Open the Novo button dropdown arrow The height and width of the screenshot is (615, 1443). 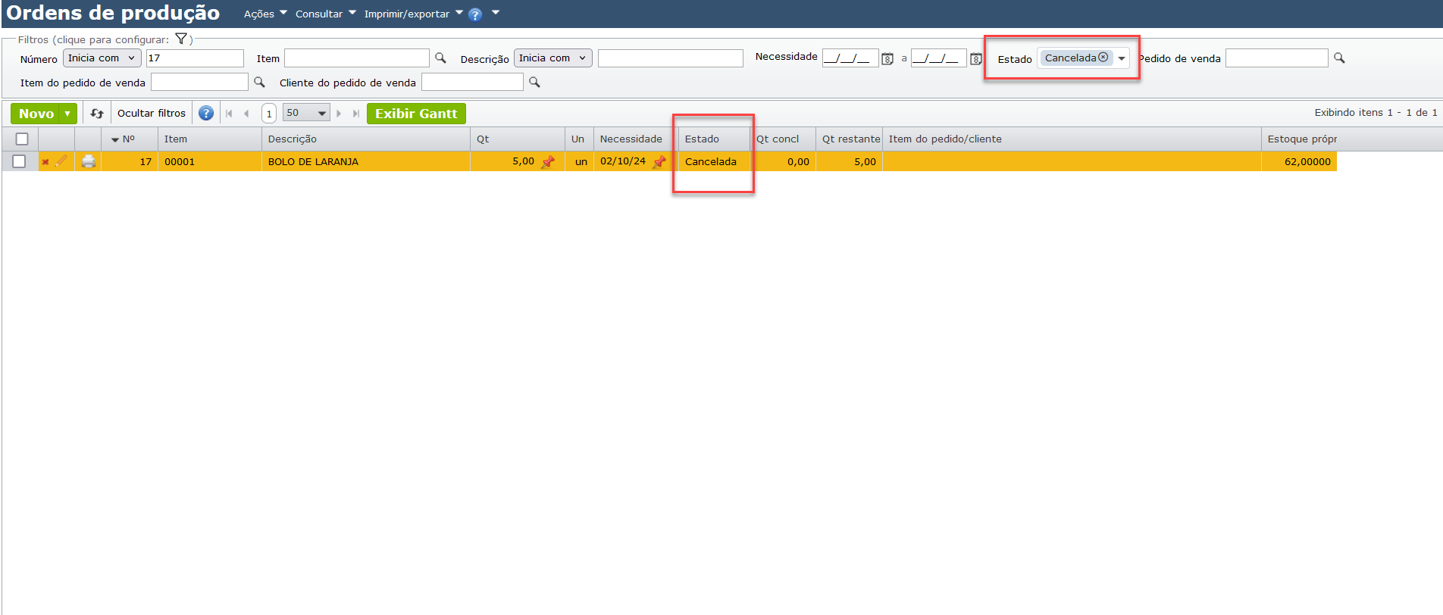pyautogui.click(x=68, y=114)
